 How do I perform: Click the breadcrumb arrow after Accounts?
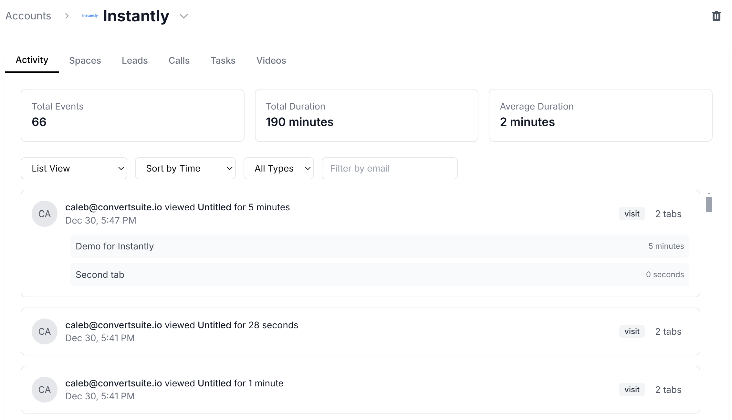click(x=67, y=16)
